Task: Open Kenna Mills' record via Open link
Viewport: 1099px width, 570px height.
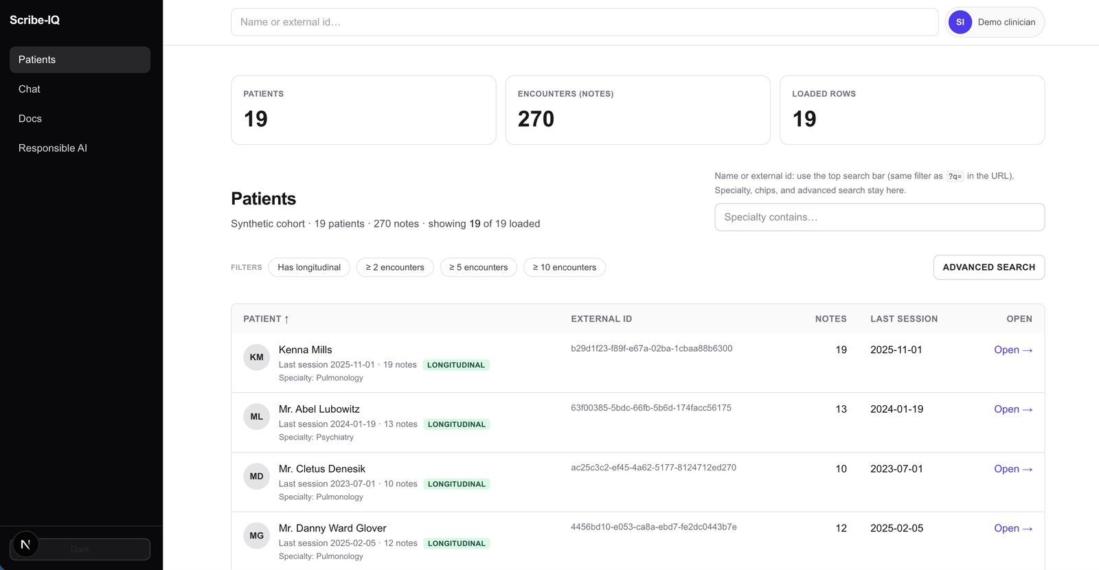Action: click(x=1013, y=350)
